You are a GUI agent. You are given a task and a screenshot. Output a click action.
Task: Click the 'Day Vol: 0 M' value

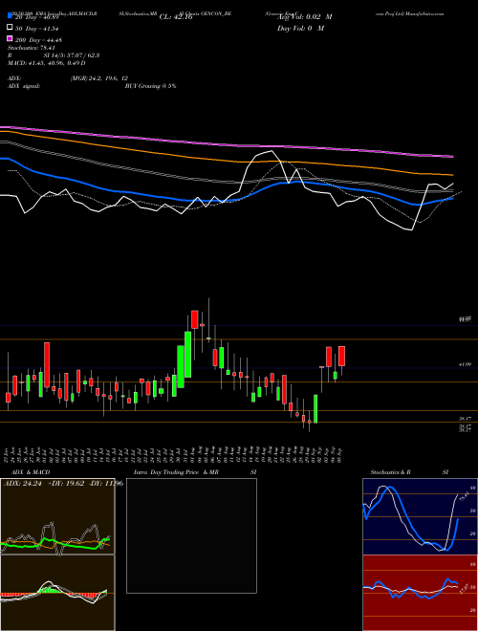coord(300,28)
